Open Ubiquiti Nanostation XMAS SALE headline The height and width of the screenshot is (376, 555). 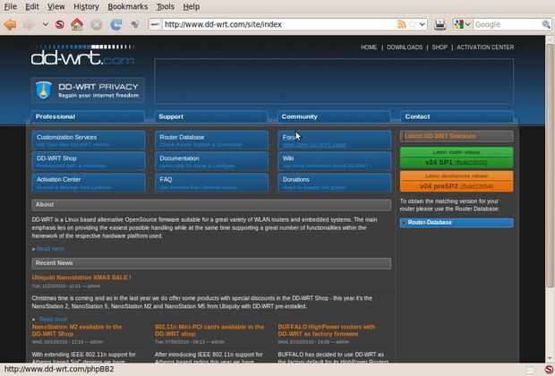[x=81, y=278]
